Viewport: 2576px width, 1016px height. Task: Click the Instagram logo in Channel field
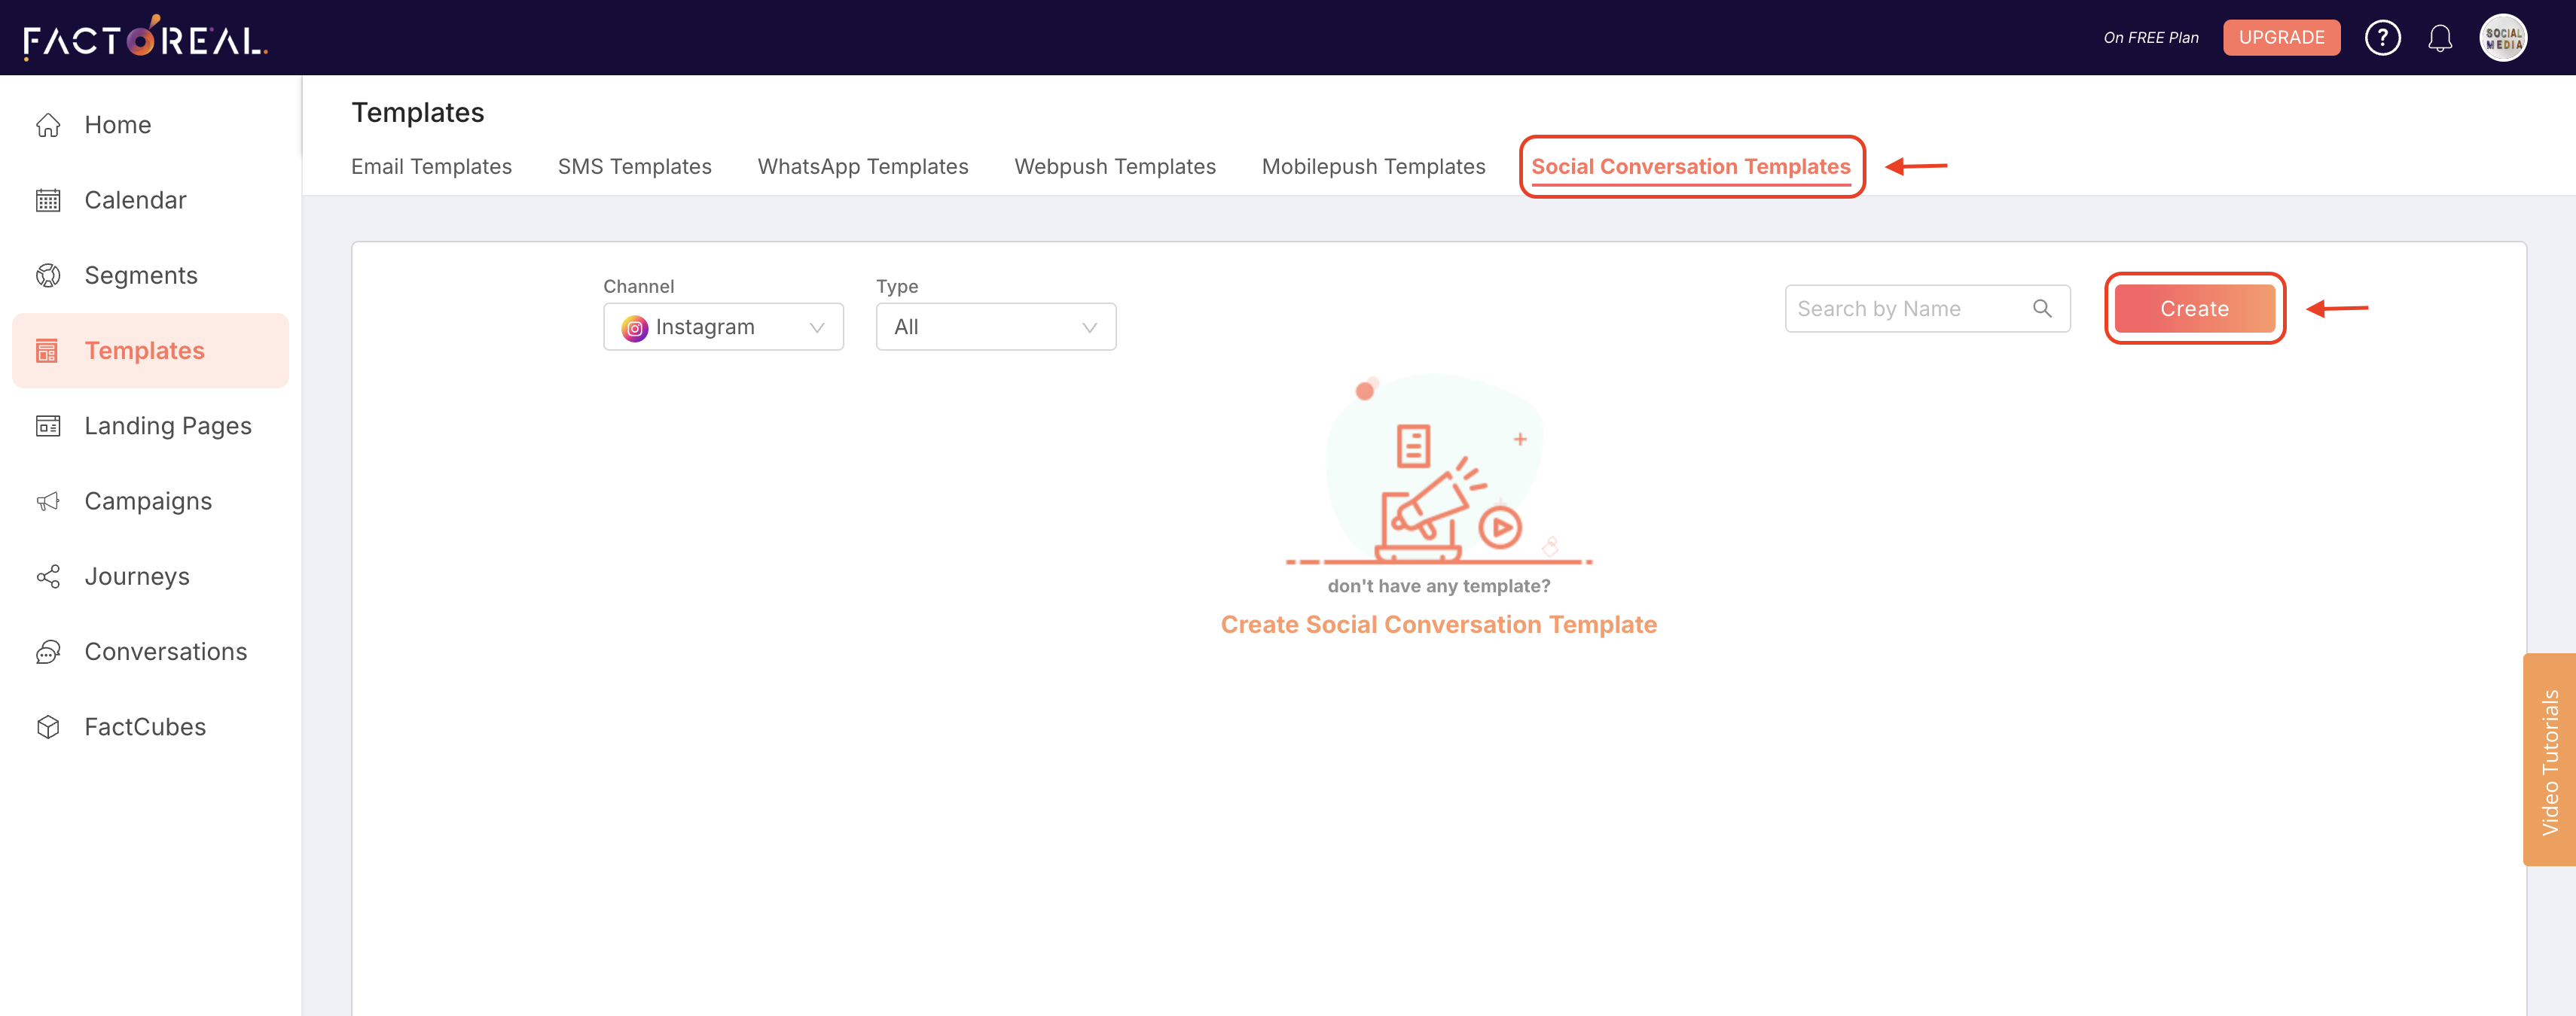(x=634, y=327)
